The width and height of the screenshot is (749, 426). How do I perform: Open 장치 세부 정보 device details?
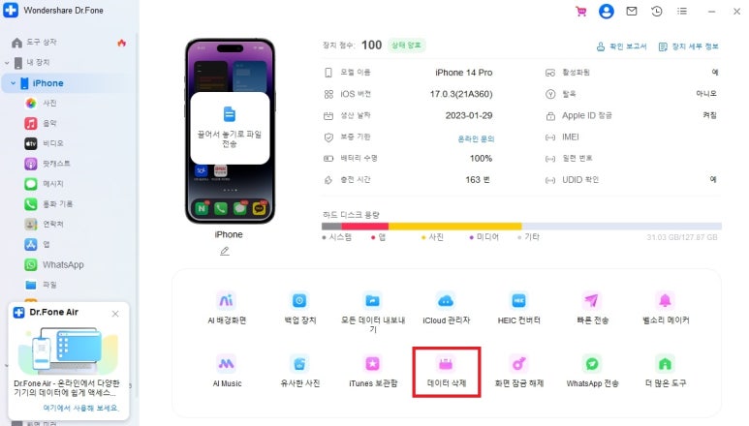pos(688,46)
